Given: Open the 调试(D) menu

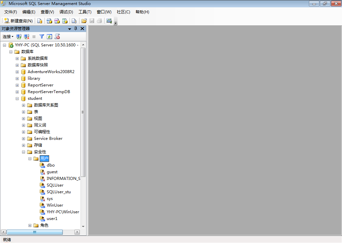Looking at the screenshot, I should [x=66, y=12].
